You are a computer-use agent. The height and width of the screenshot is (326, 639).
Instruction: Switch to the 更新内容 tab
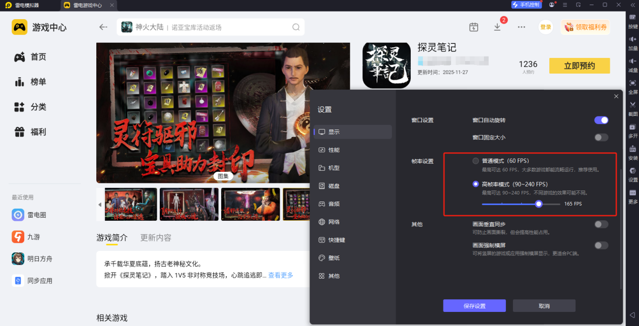point(156,238)
